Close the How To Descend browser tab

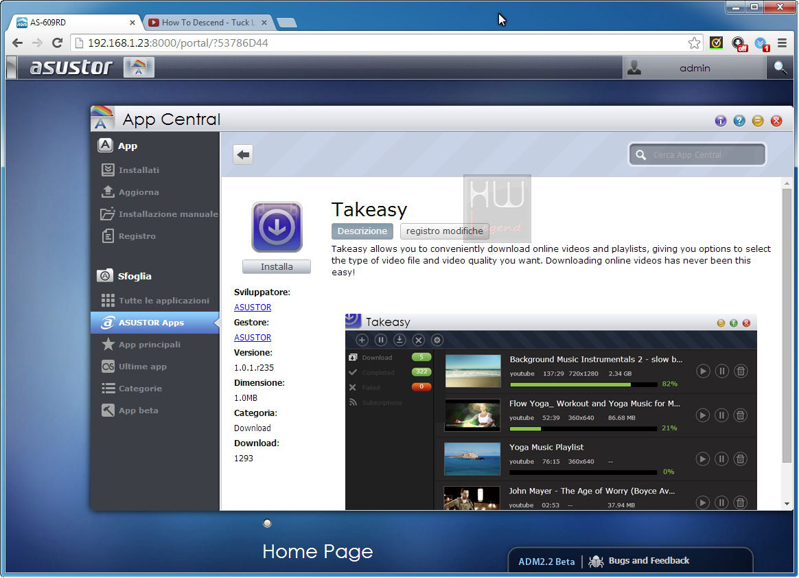(x=264, y=23)
